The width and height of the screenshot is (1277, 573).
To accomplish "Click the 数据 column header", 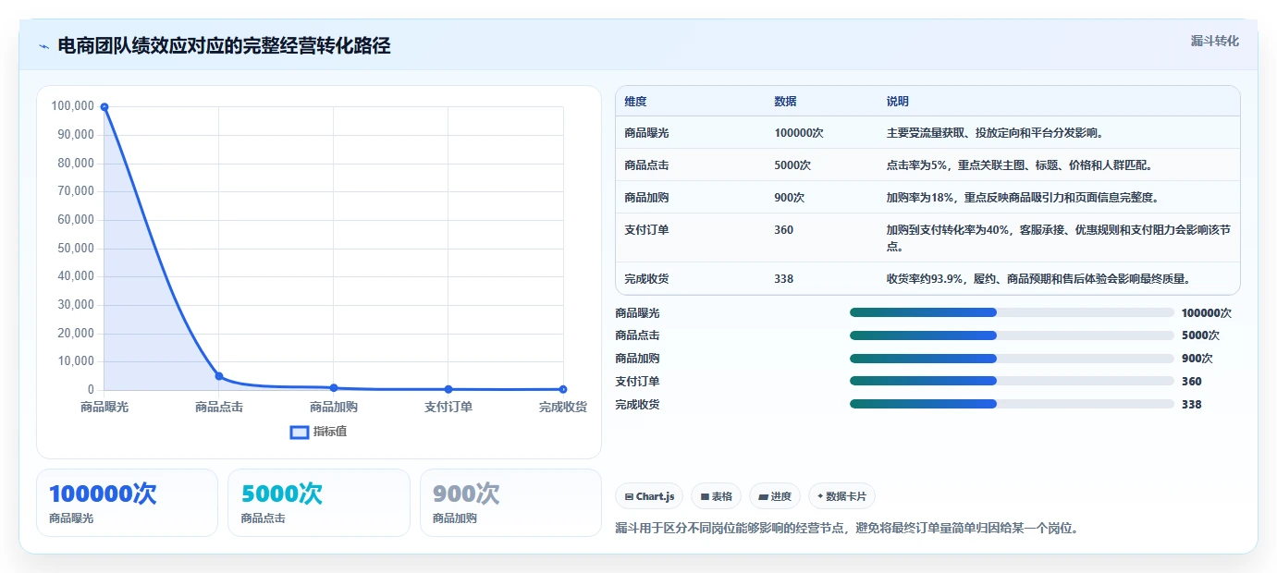I will (x=785, y=102).
